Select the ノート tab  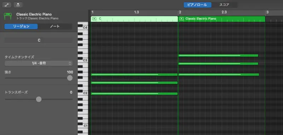coord(55,26)
